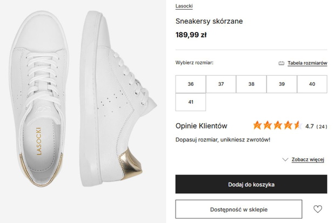Viewport: 335px width, 223px height.
Task: Select shoe size 38
Action: 251,84
